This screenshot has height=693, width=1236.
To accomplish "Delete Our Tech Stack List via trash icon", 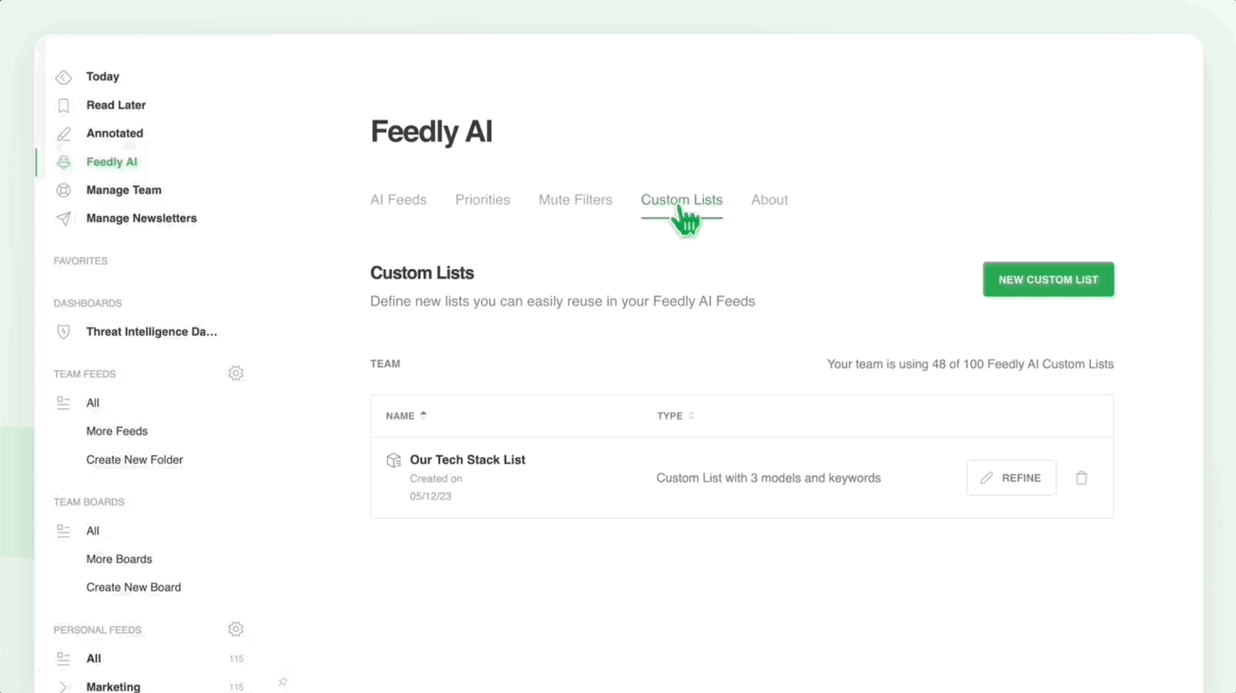I will [x=1081, y=478].
